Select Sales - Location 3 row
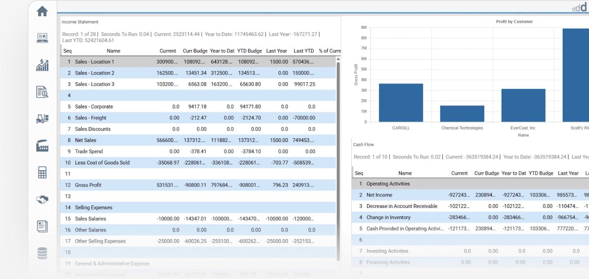Image resolution: width=589 pixels, height=279 pixels. (198, 84)
